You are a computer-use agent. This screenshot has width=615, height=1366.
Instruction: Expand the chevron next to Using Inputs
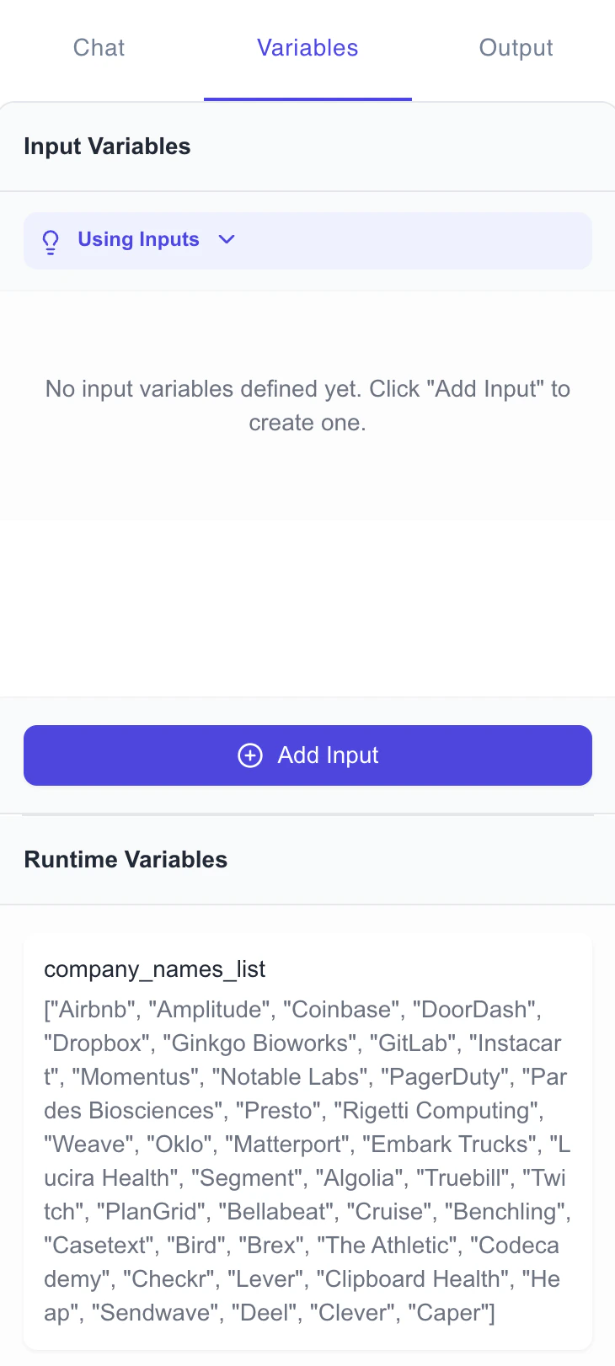click(x=227, y=240)
